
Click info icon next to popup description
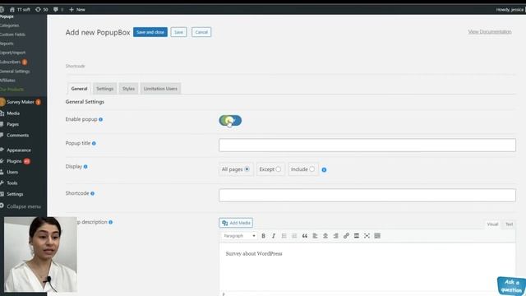[111, 222]
